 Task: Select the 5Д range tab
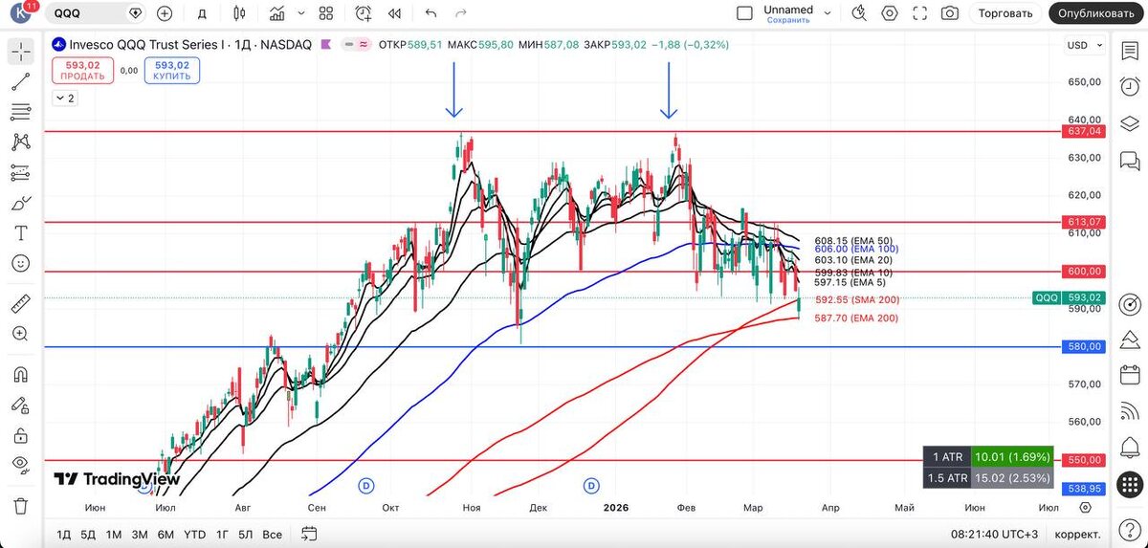[88, 534]
